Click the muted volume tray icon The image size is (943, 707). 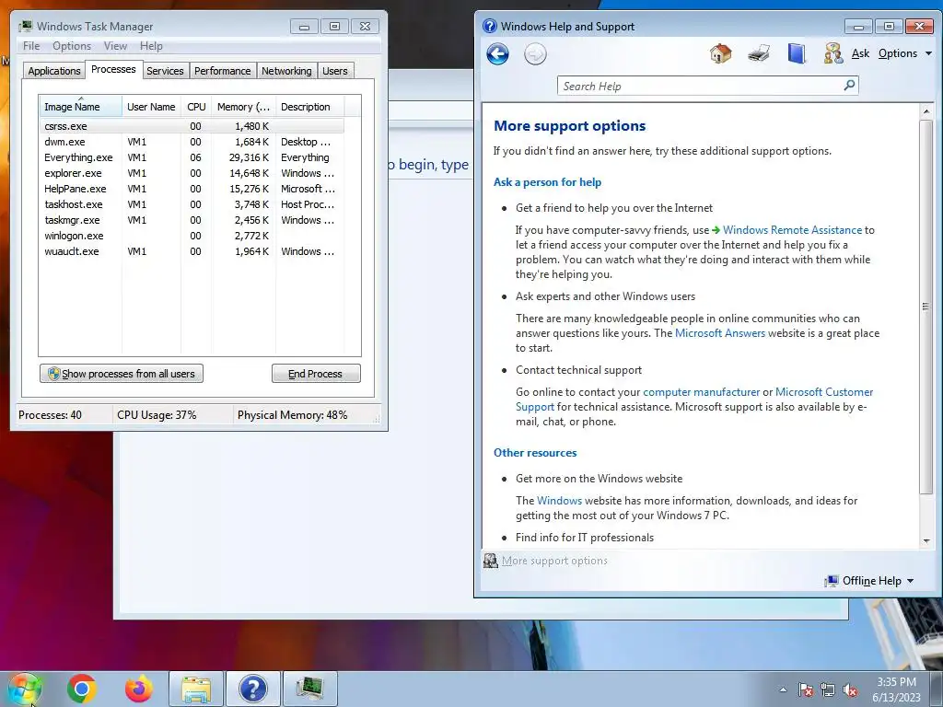pyautogui.click(x=850, y=690)
